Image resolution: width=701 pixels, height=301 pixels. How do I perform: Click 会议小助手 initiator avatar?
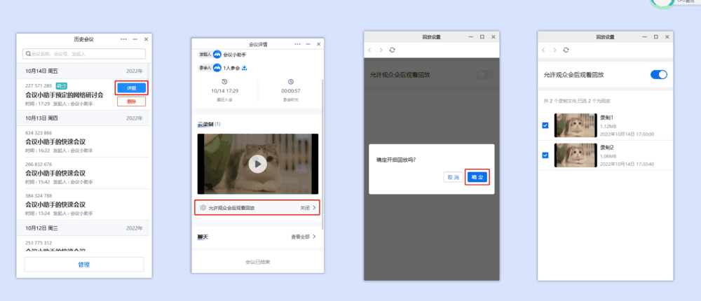pos(217,55)
